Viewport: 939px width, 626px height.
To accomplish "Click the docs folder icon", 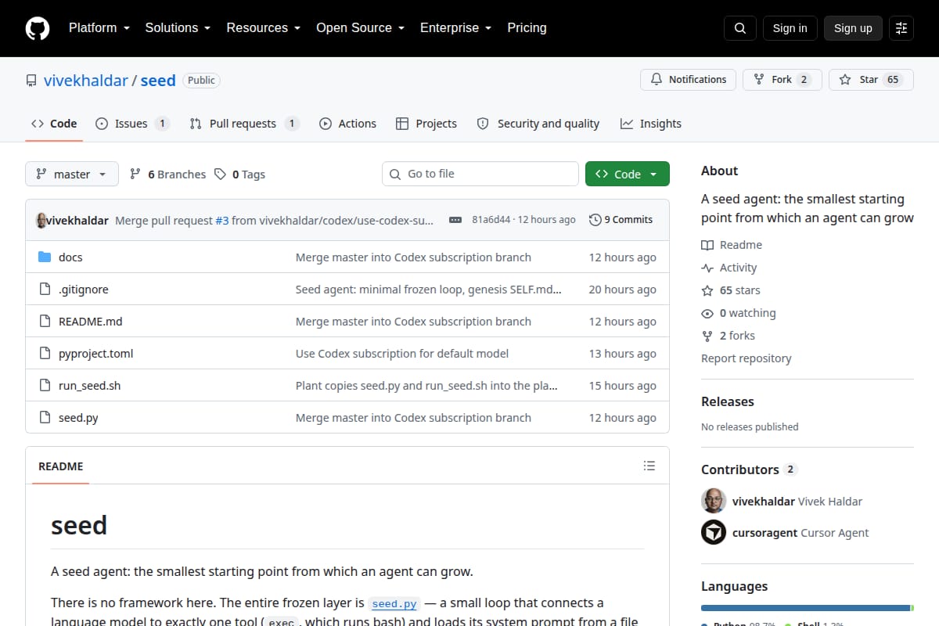I will (45, 257).
